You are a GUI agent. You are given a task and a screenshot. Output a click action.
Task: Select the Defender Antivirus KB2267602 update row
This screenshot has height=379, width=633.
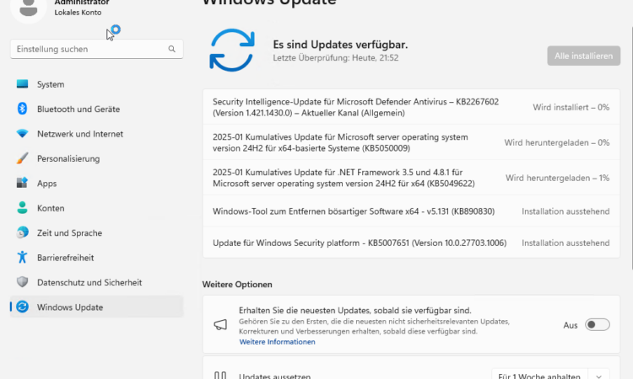point(411,107)
